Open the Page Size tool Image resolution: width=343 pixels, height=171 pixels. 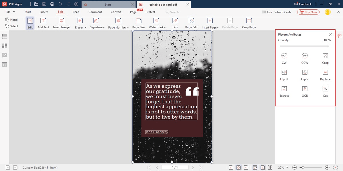tap(138, 23)
